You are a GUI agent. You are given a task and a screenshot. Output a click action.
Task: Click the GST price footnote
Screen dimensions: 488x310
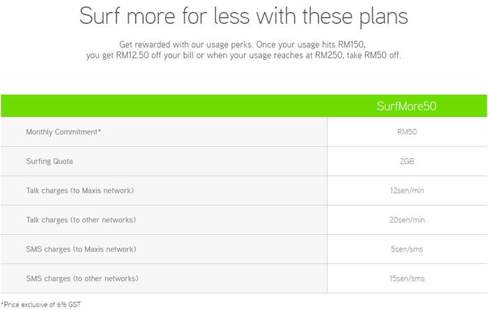tap(40, 304)
